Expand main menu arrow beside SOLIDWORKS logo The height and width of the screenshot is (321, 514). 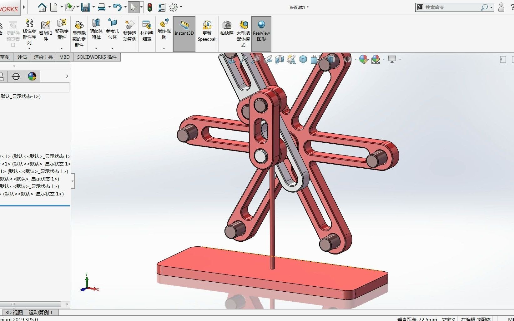click(24, 7)
